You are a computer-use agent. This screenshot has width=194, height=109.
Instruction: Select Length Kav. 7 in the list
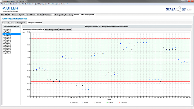[x=12, y=39]
